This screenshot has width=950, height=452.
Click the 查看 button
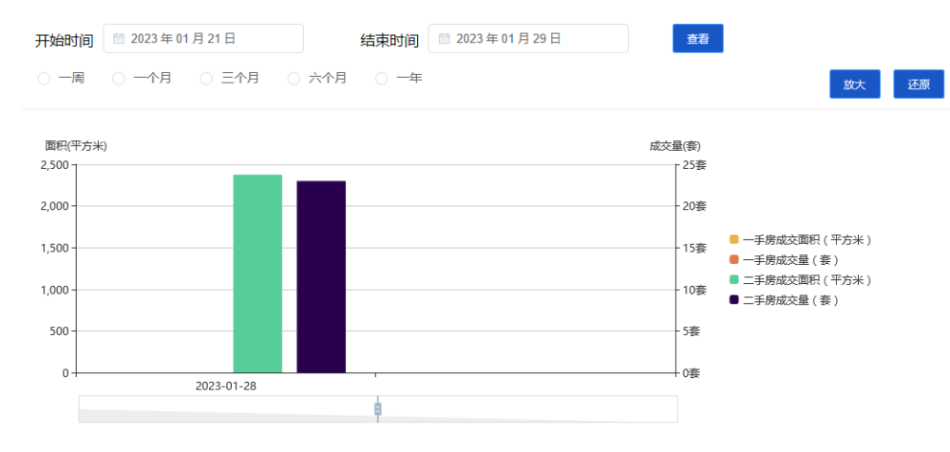[698, 39]
